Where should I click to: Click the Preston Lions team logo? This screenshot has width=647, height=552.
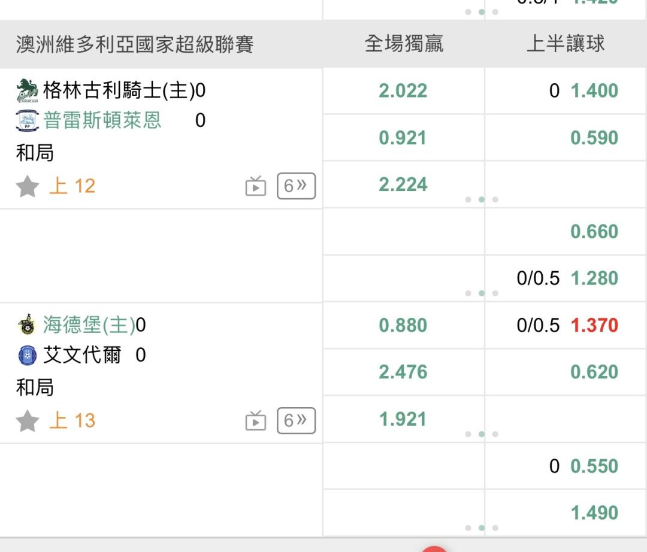click(27, 120)
